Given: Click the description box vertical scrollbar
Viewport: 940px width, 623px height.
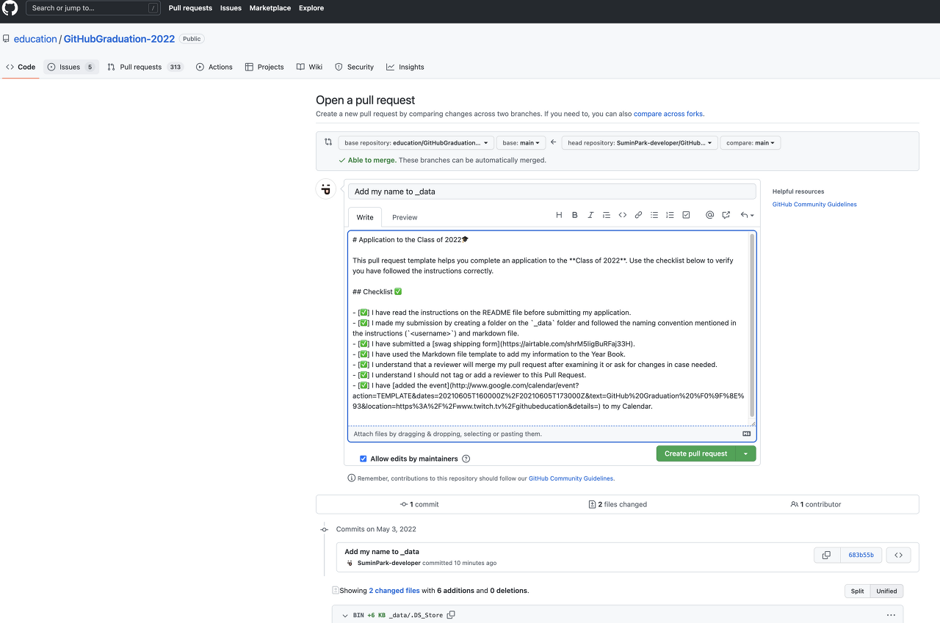Looking at the screenshot, I should tap(752, 326).
